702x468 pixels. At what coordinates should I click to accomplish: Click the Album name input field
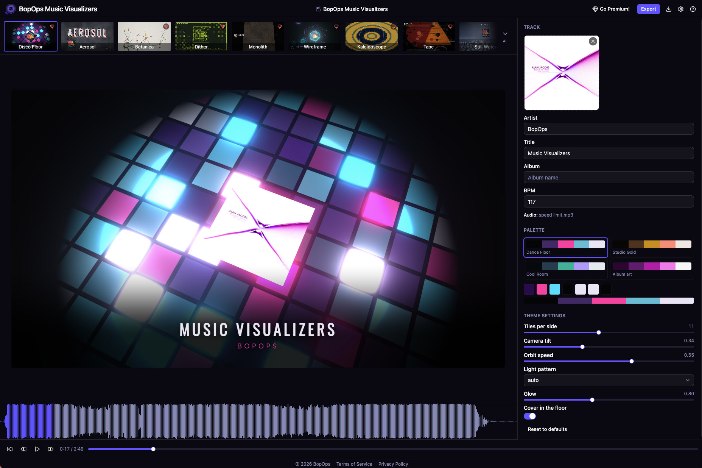pos(609,177)
